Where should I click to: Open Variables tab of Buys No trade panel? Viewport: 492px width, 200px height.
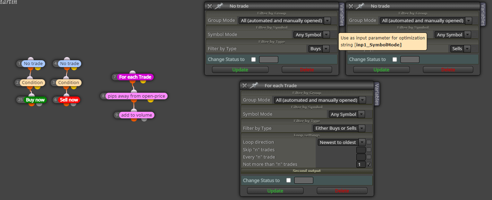tap(342, 14)
